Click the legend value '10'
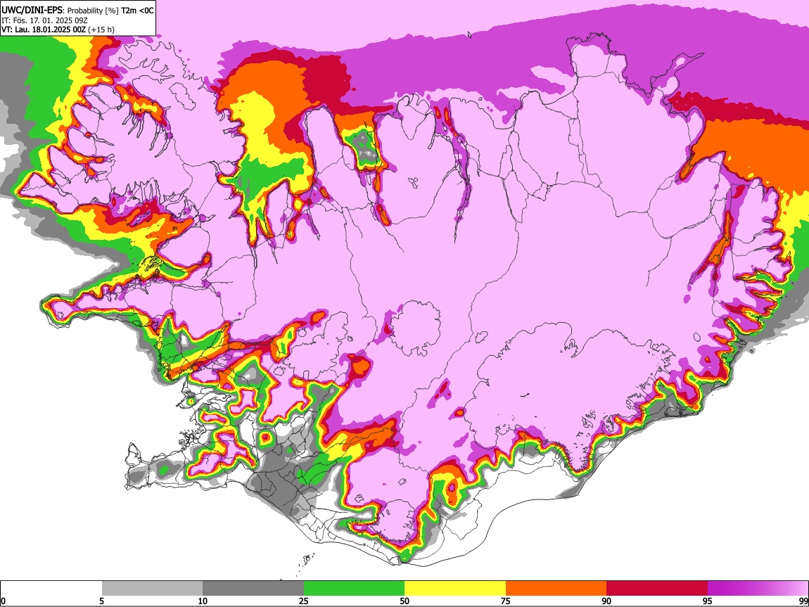The height and width of the screenshot is (607, 809). [203, 601]
